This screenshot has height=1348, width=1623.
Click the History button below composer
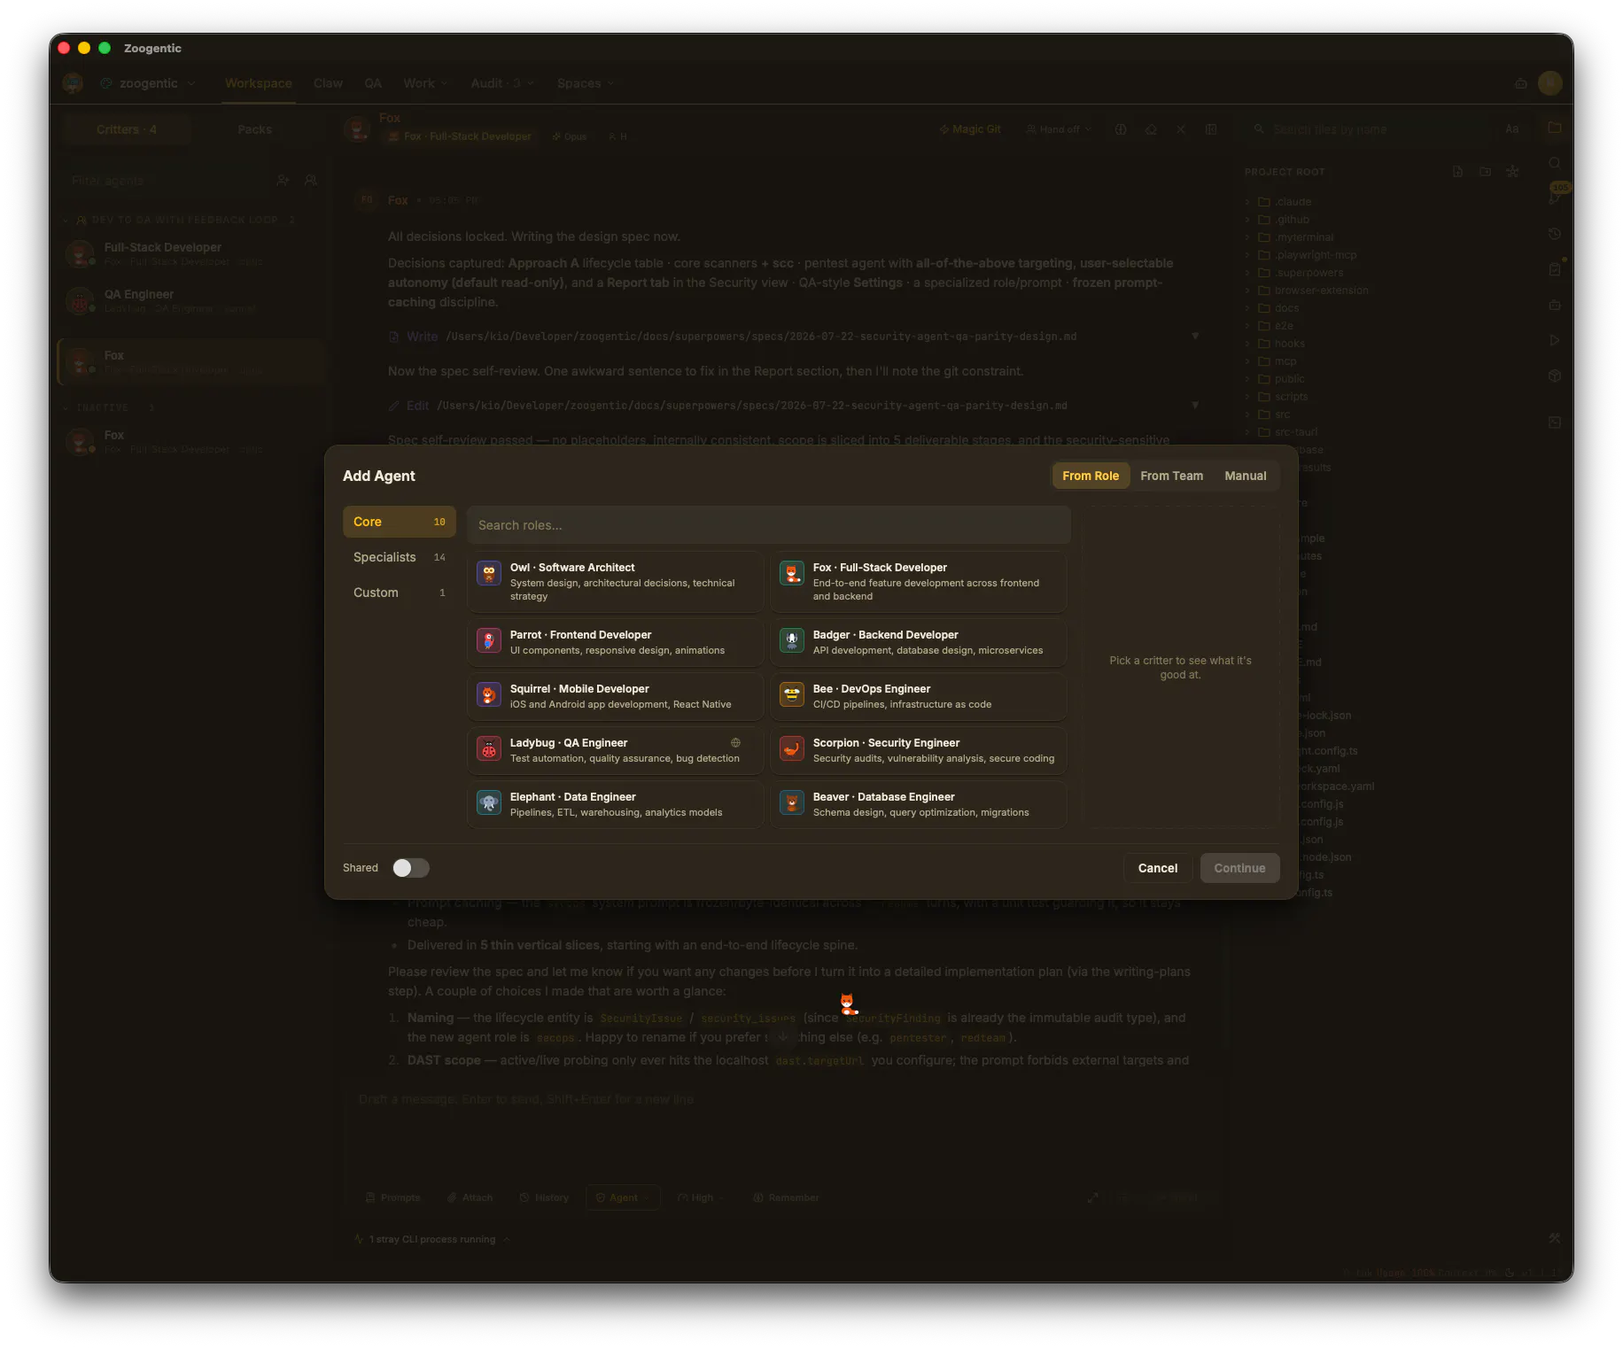point(544,1197)
